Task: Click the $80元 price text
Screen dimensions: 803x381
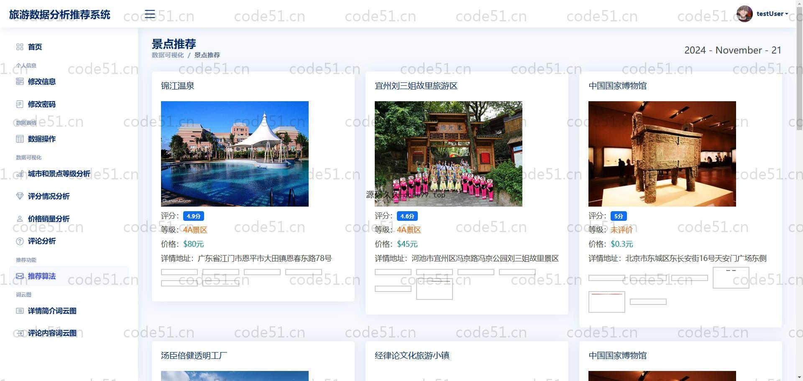Action: tap(194, 244)
